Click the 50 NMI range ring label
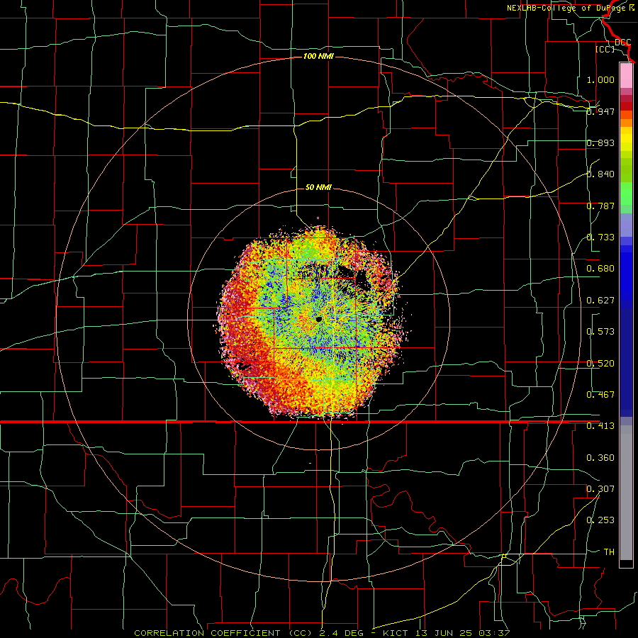The image size is (638, 638). [x=318, y=187]
